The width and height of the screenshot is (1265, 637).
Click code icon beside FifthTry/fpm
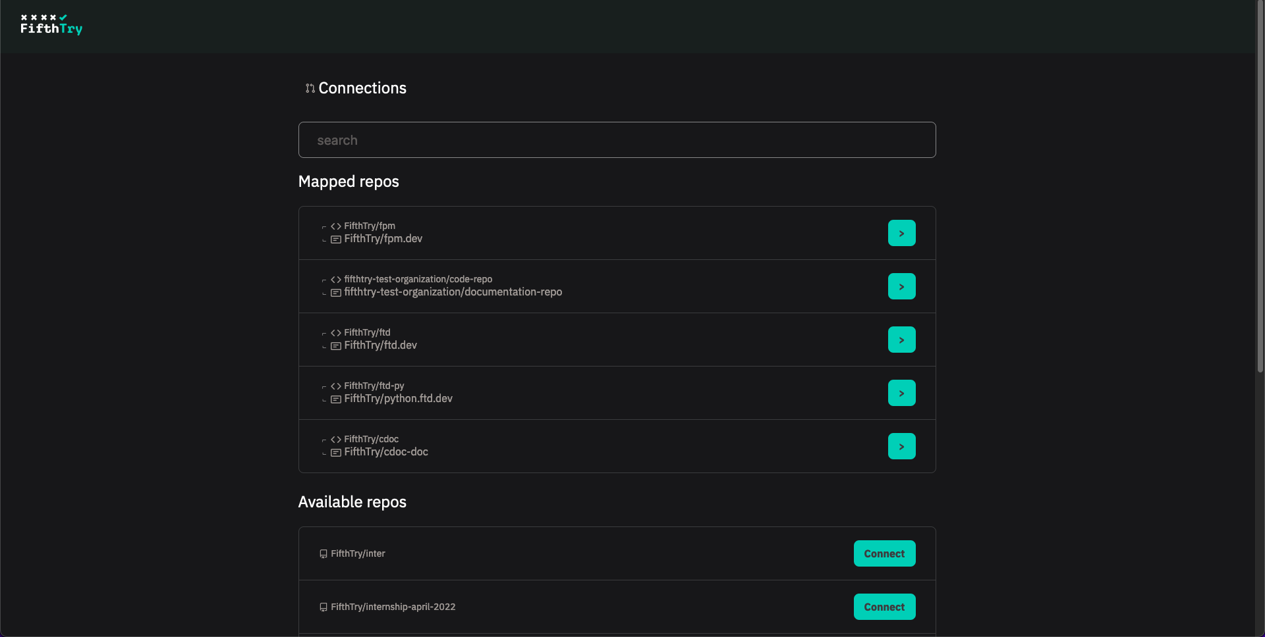click(336, 226)
